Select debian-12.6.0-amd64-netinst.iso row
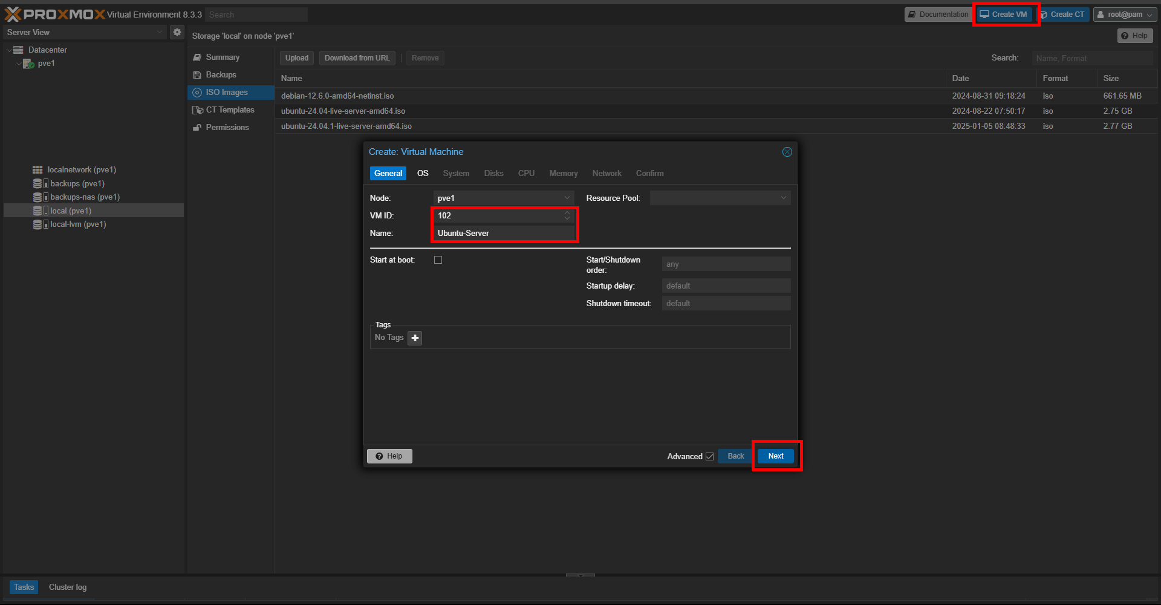 (717, 96)
